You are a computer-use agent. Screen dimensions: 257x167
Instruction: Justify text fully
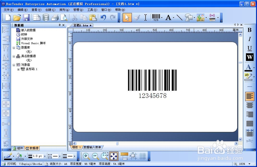(250, 123)
